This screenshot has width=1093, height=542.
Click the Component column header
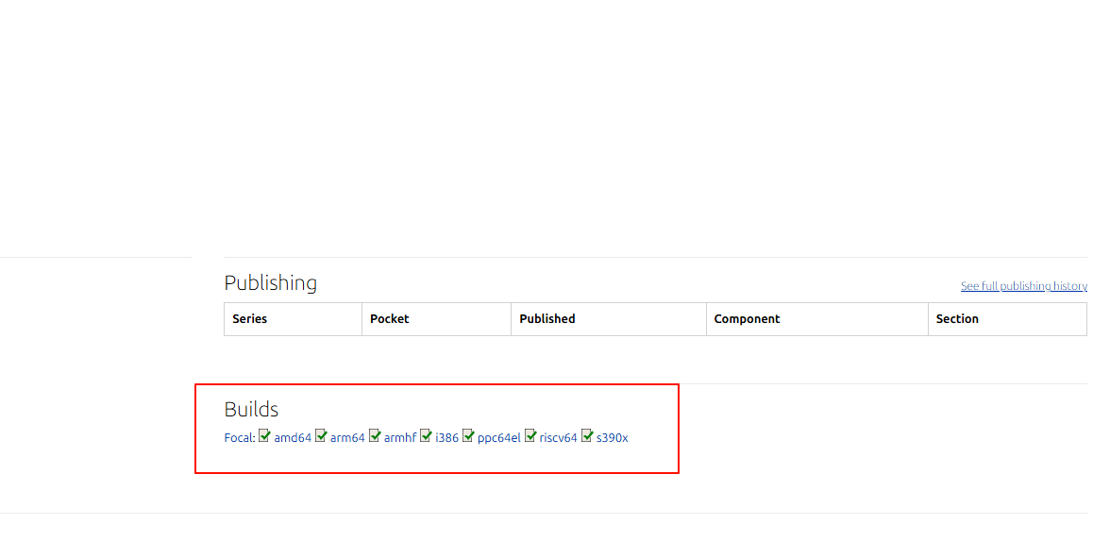pyautogui.click(x=748, y=319)
